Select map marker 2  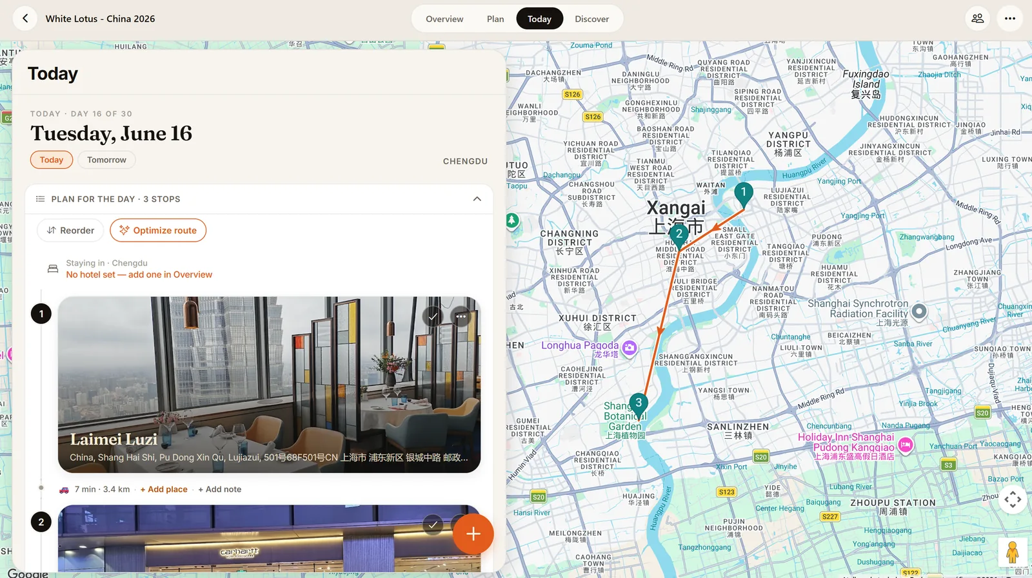679,237
